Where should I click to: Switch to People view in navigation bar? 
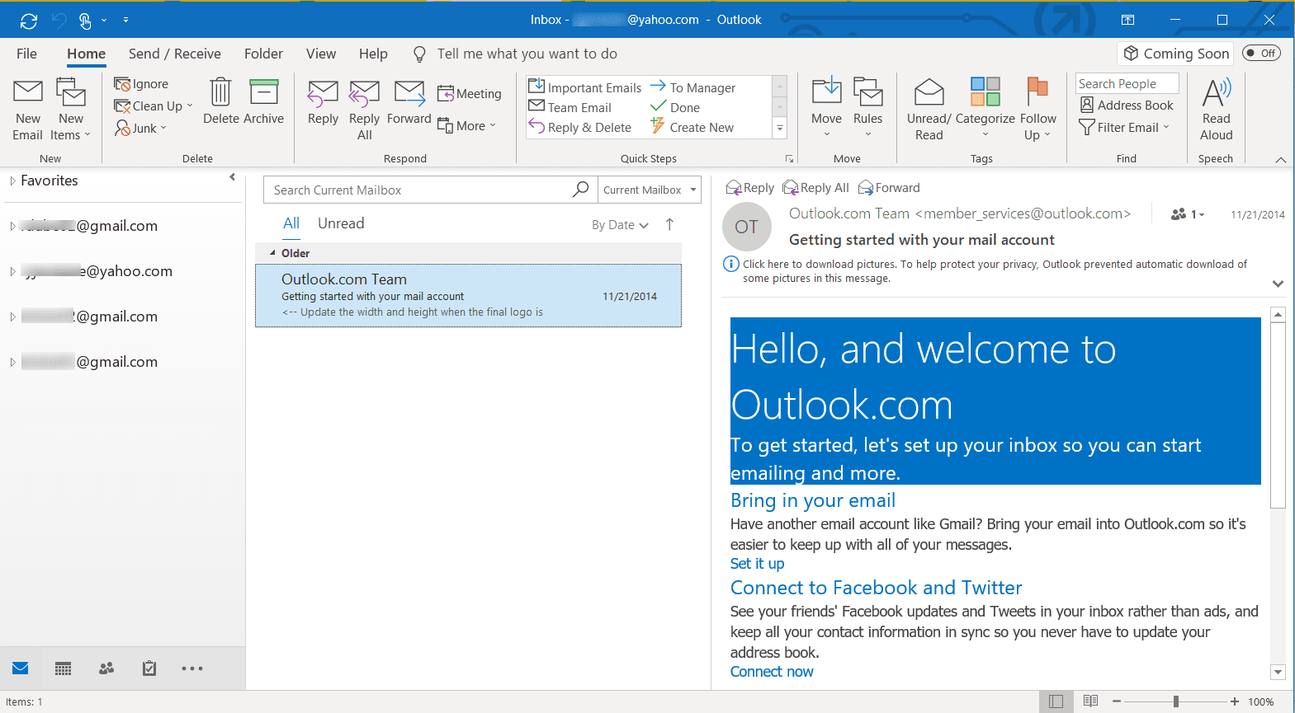click(106, 668)
